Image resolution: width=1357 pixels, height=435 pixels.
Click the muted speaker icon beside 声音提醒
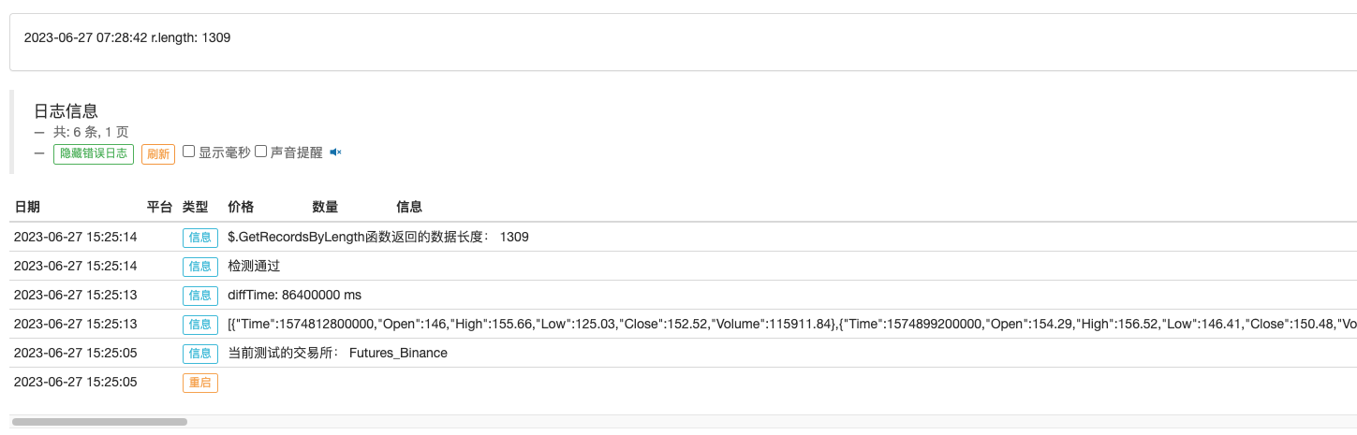coord(335,152)
